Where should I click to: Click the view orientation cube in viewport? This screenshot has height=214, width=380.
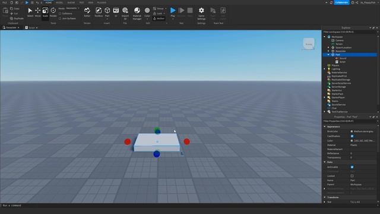click(x=309, y=44)
